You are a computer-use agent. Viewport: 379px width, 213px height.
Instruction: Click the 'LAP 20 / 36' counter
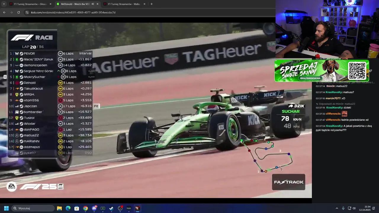pyautogui.click(x=33, y=47)
